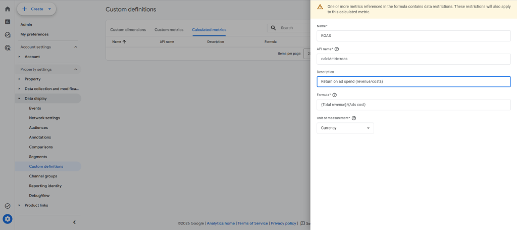Click the help icon next to API name
This screenshot has height=230, width=517.
coord(337,49)
